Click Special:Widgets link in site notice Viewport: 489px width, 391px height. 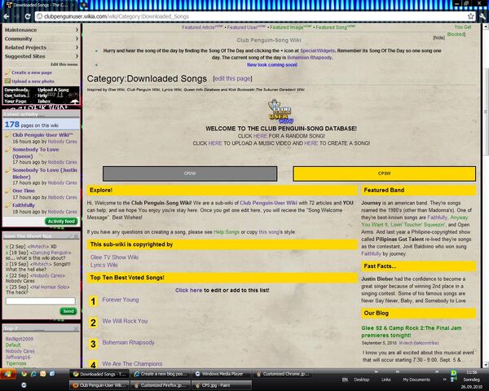pyautogui.click(x=317, y=51)
